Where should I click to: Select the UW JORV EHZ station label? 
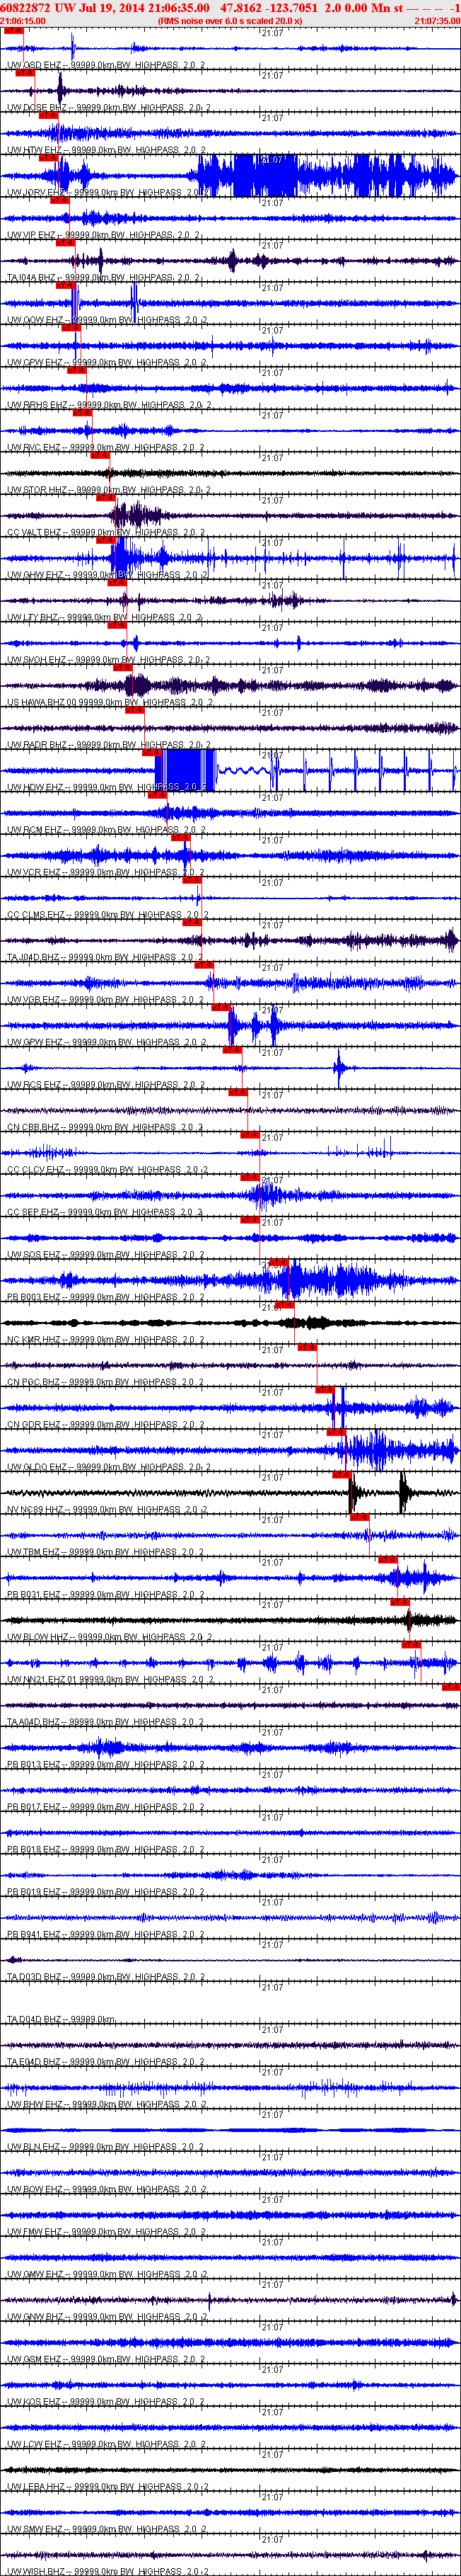pos(107,192)
